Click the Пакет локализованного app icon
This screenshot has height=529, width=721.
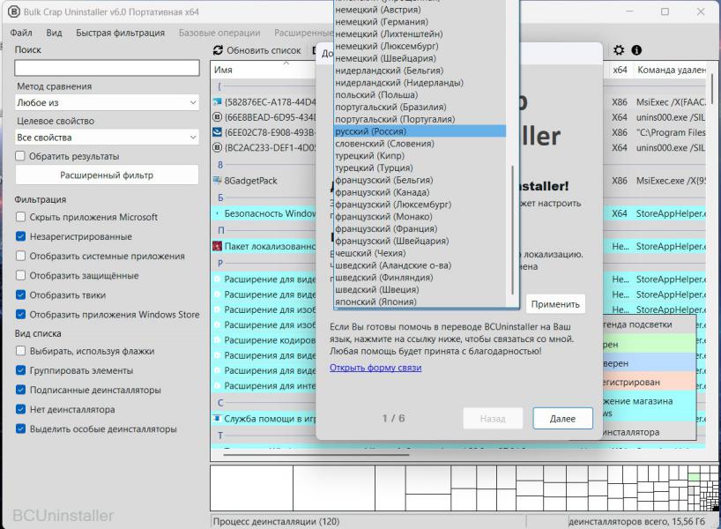tap(218, 246)
